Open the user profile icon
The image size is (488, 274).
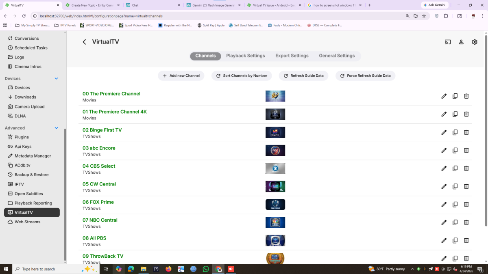pyautogui.click(x=461, y=42)
